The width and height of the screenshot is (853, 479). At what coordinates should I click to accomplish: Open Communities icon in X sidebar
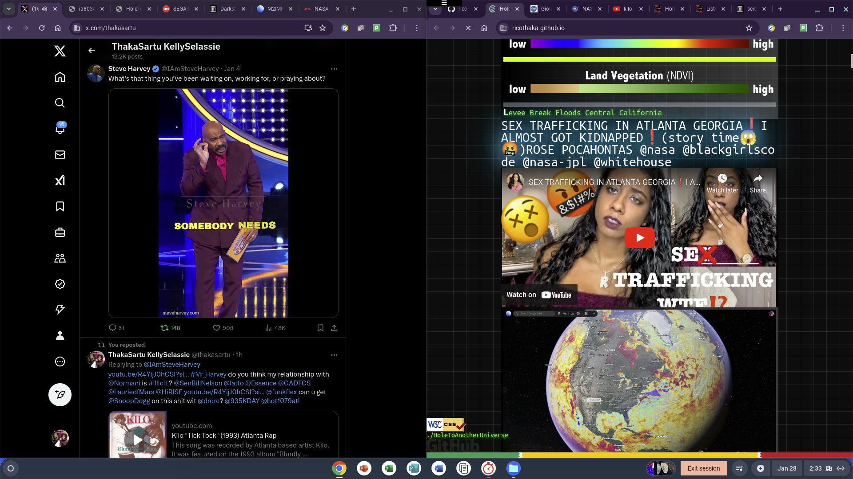(x=60, y=258)
